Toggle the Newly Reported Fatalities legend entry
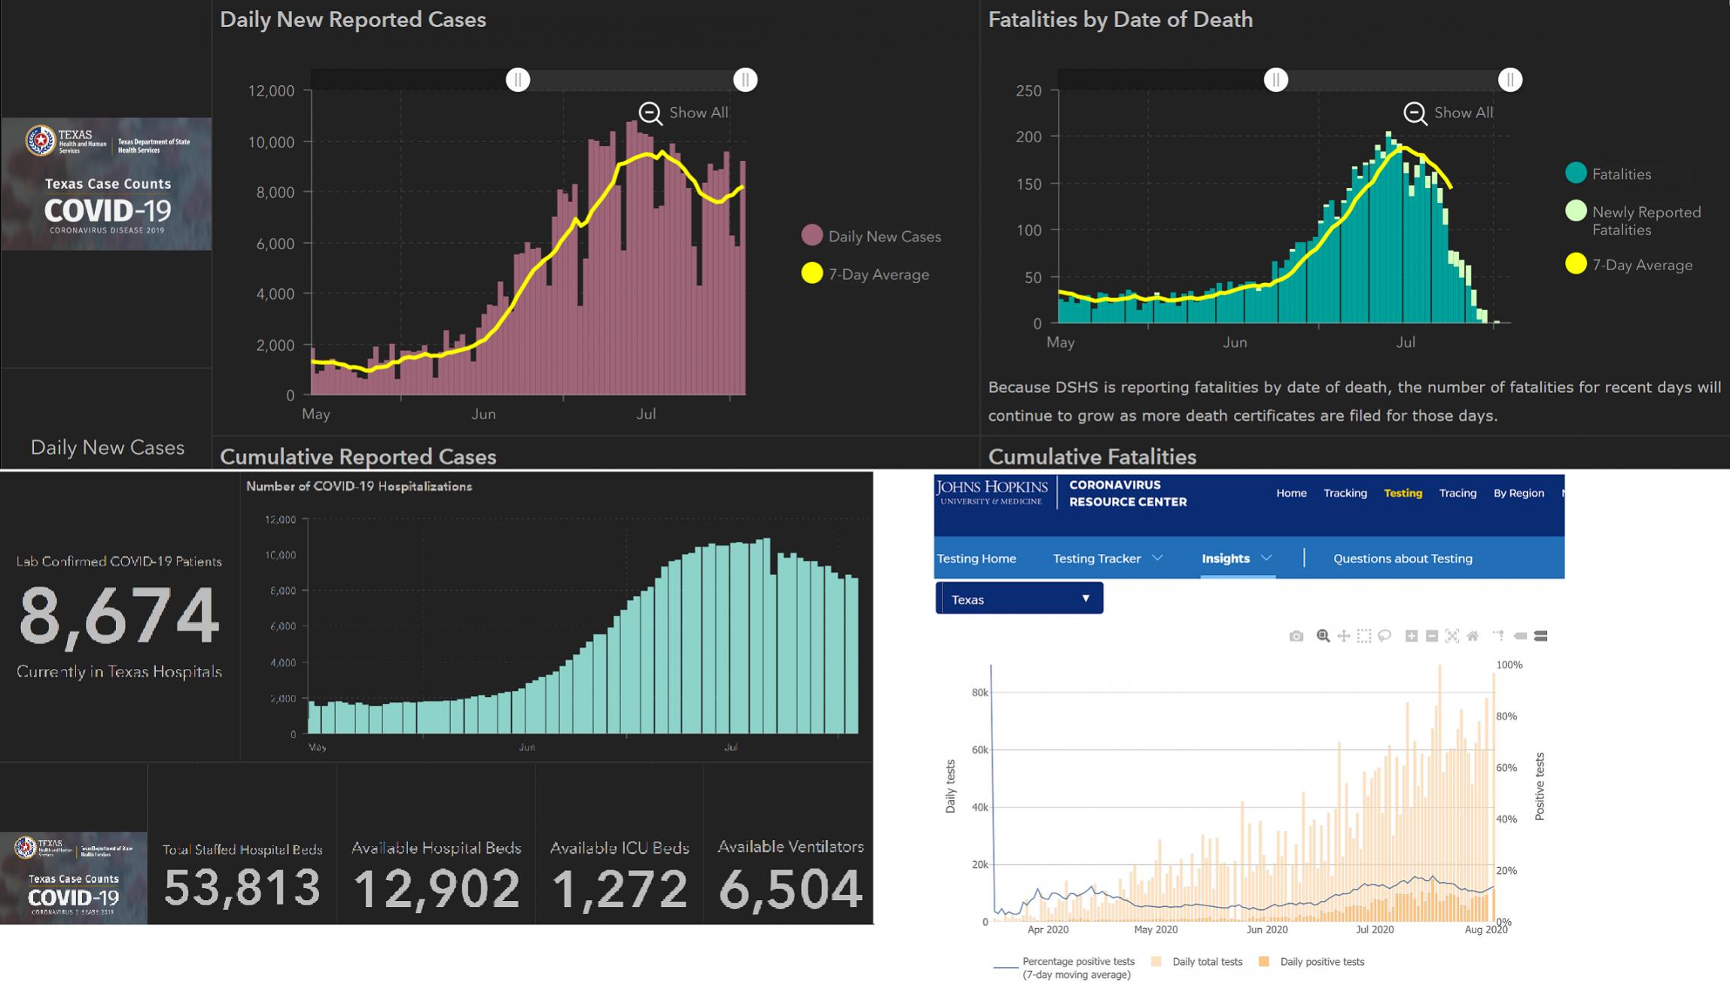The image size is (1730, 992). tap(1634, 221)
